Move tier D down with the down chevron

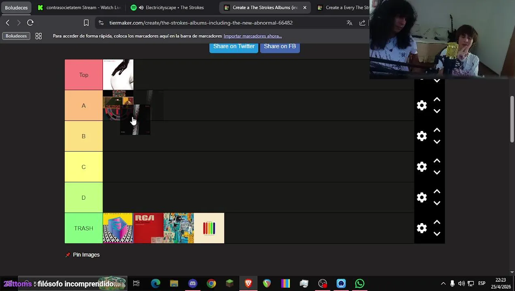437,203
